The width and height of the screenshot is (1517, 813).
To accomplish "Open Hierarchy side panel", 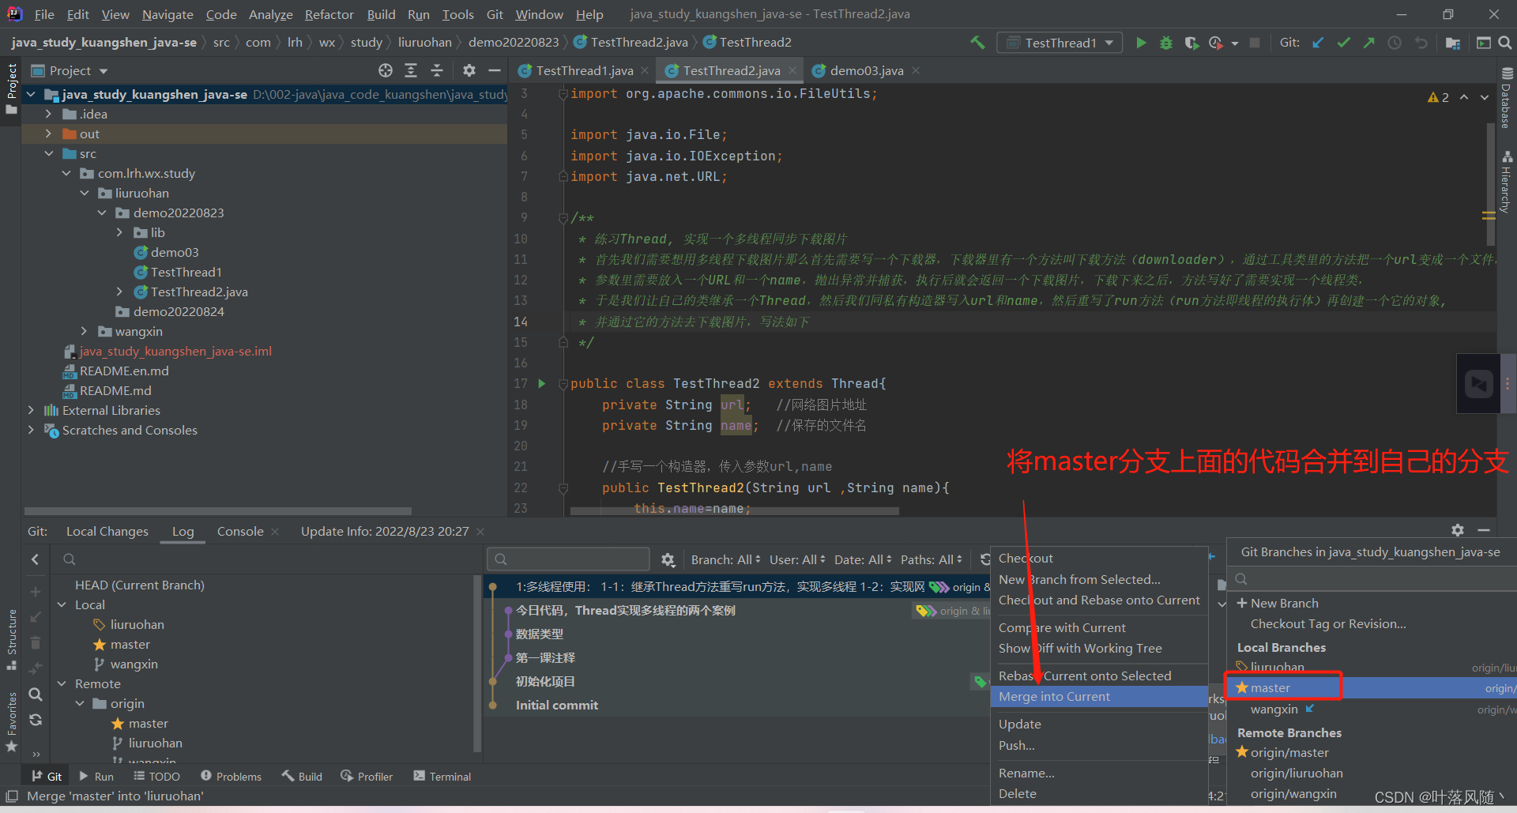I will point(1507,183).
